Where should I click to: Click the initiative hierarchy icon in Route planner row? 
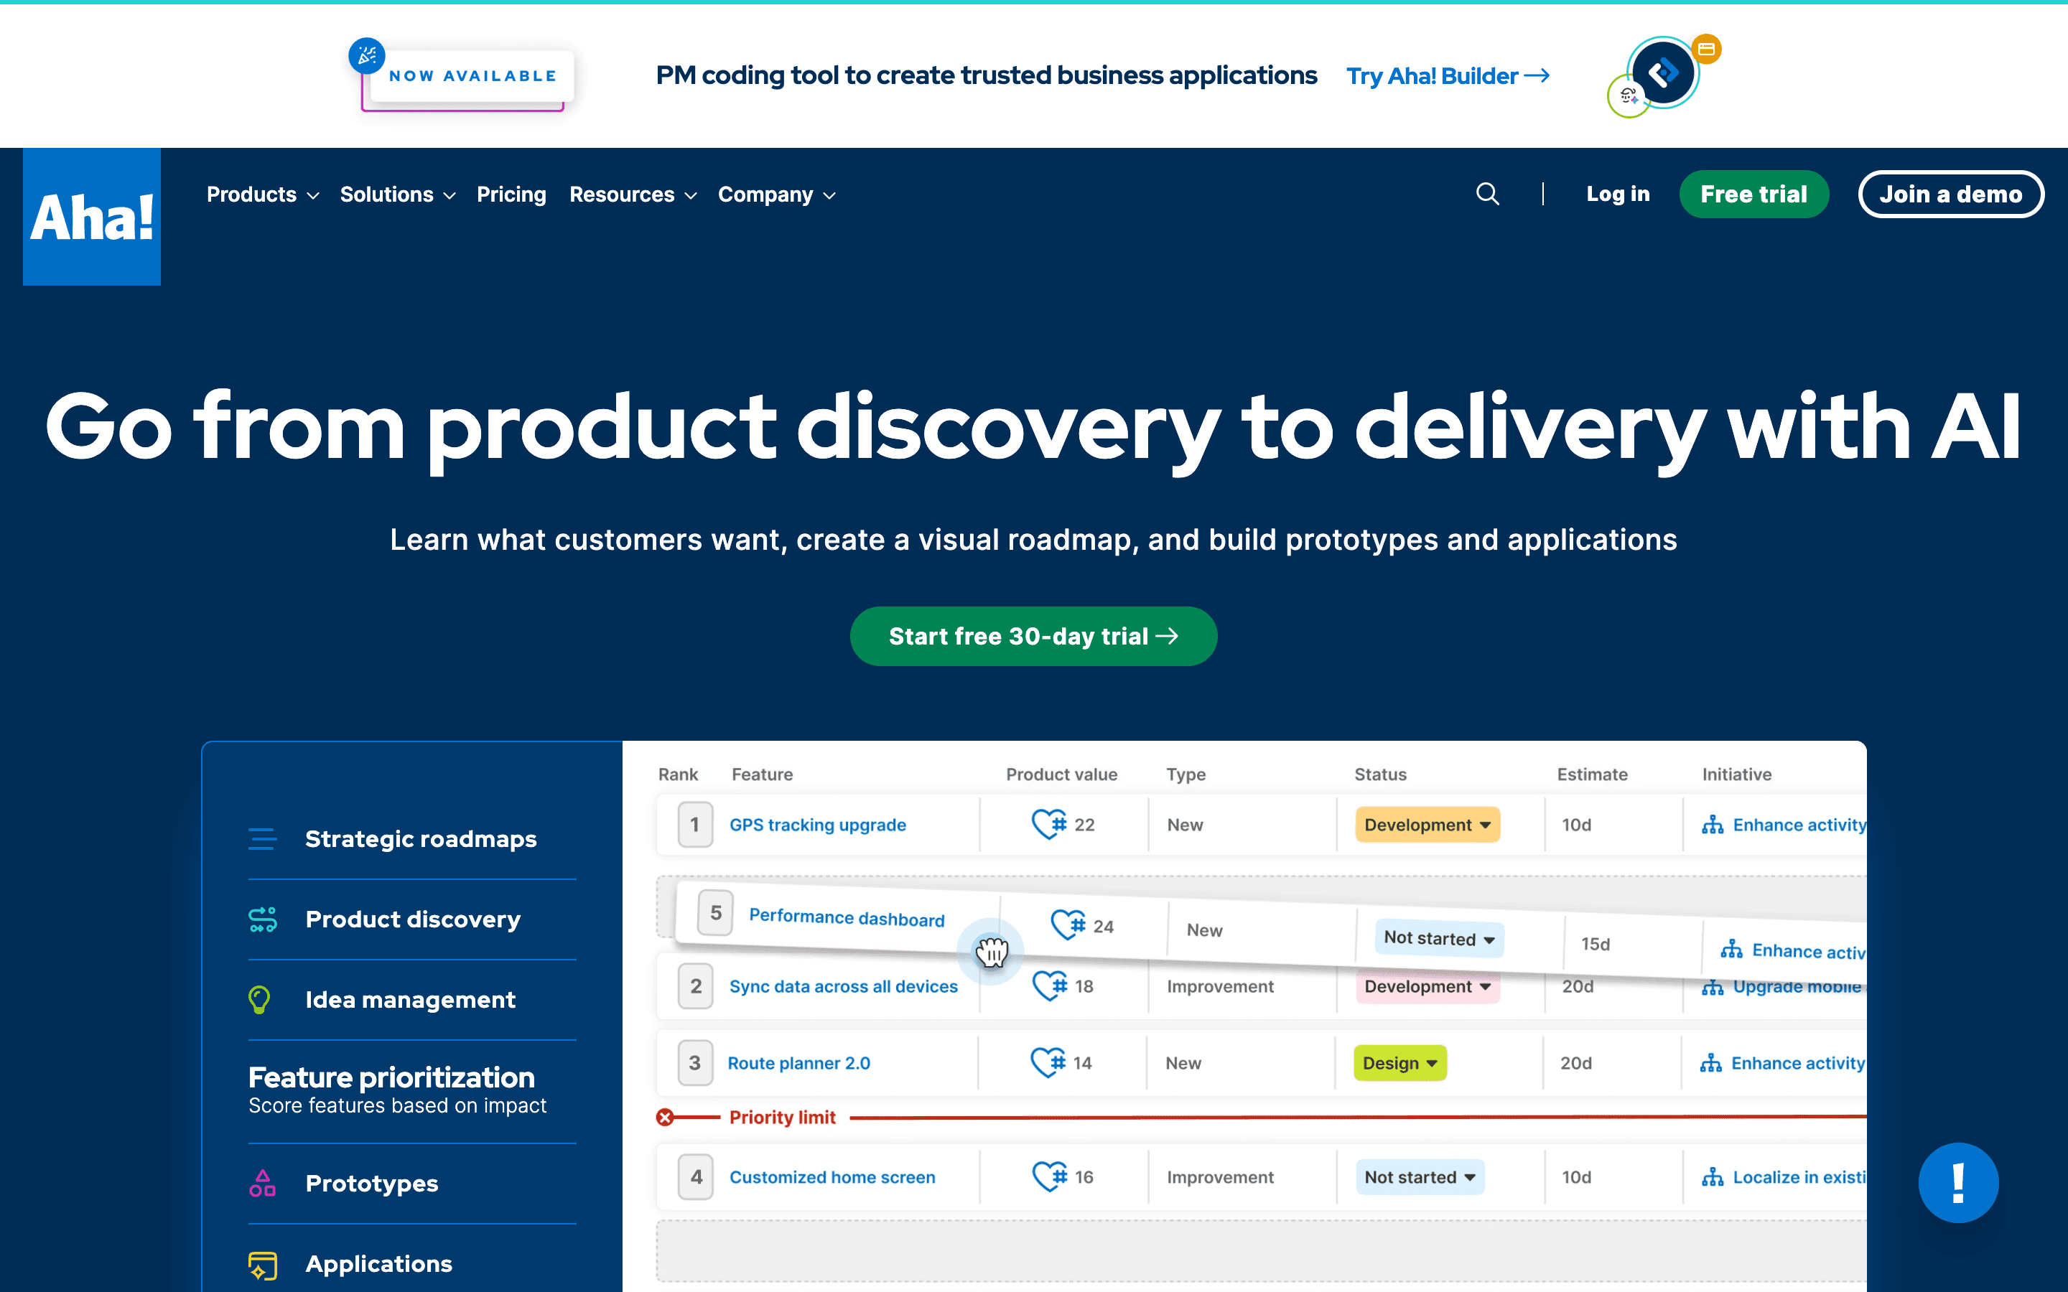(x=1711, y=1063)
